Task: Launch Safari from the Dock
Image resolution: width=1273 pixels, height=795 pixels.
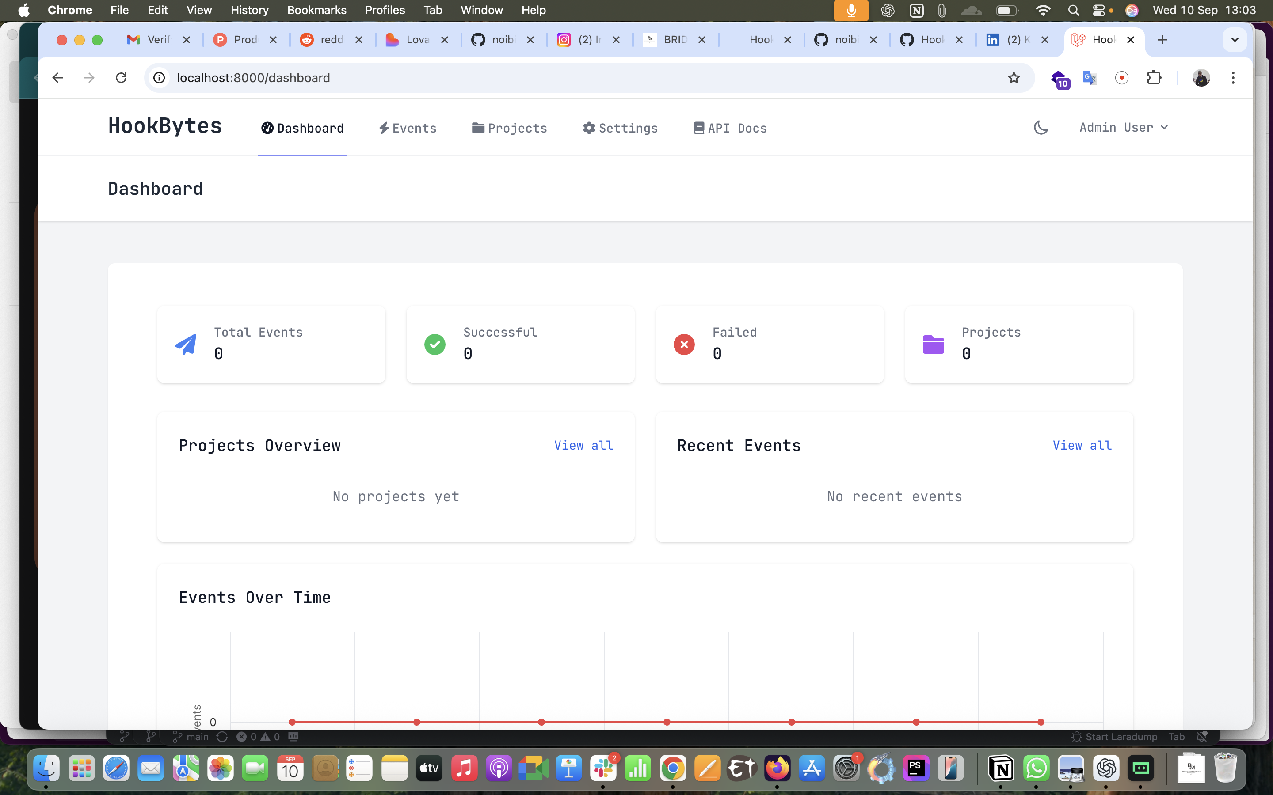Action: [x=116, y=768]
